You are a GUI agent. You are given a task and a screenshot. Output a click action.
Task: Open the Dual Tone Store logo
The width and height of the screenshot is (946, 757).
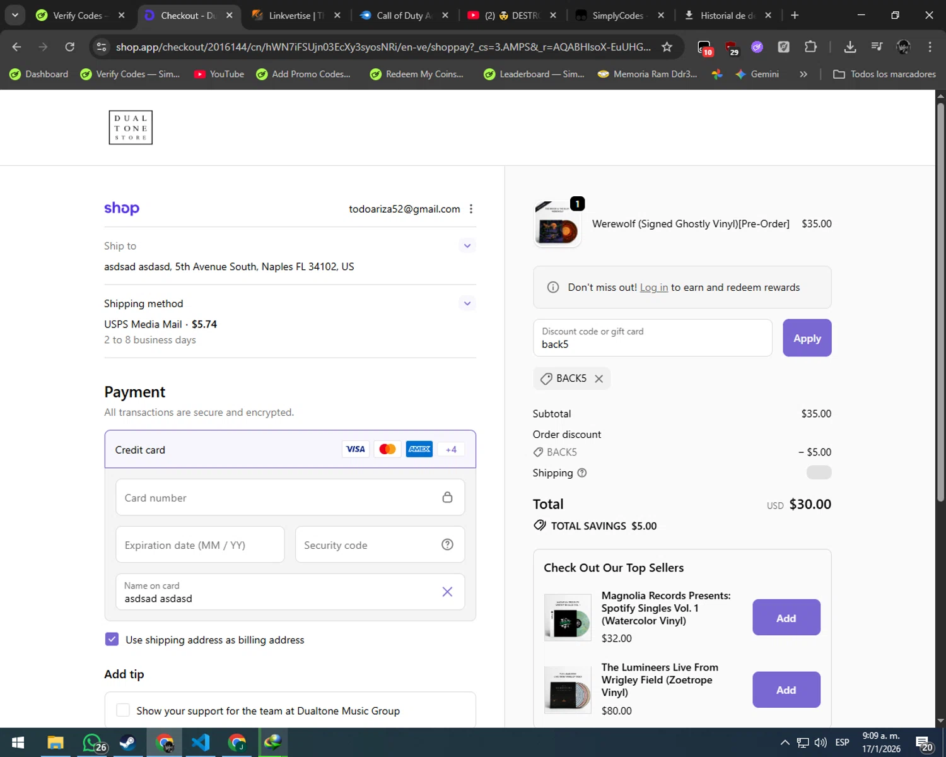(131, 127)
